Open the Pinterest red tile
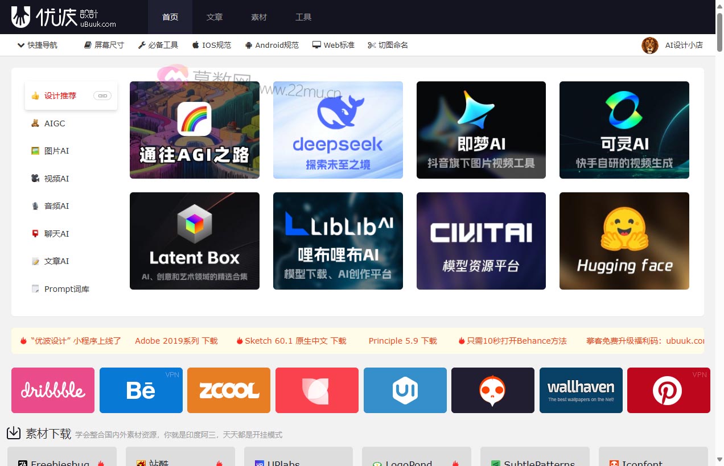Screen dimensions: 724x466 668,390
